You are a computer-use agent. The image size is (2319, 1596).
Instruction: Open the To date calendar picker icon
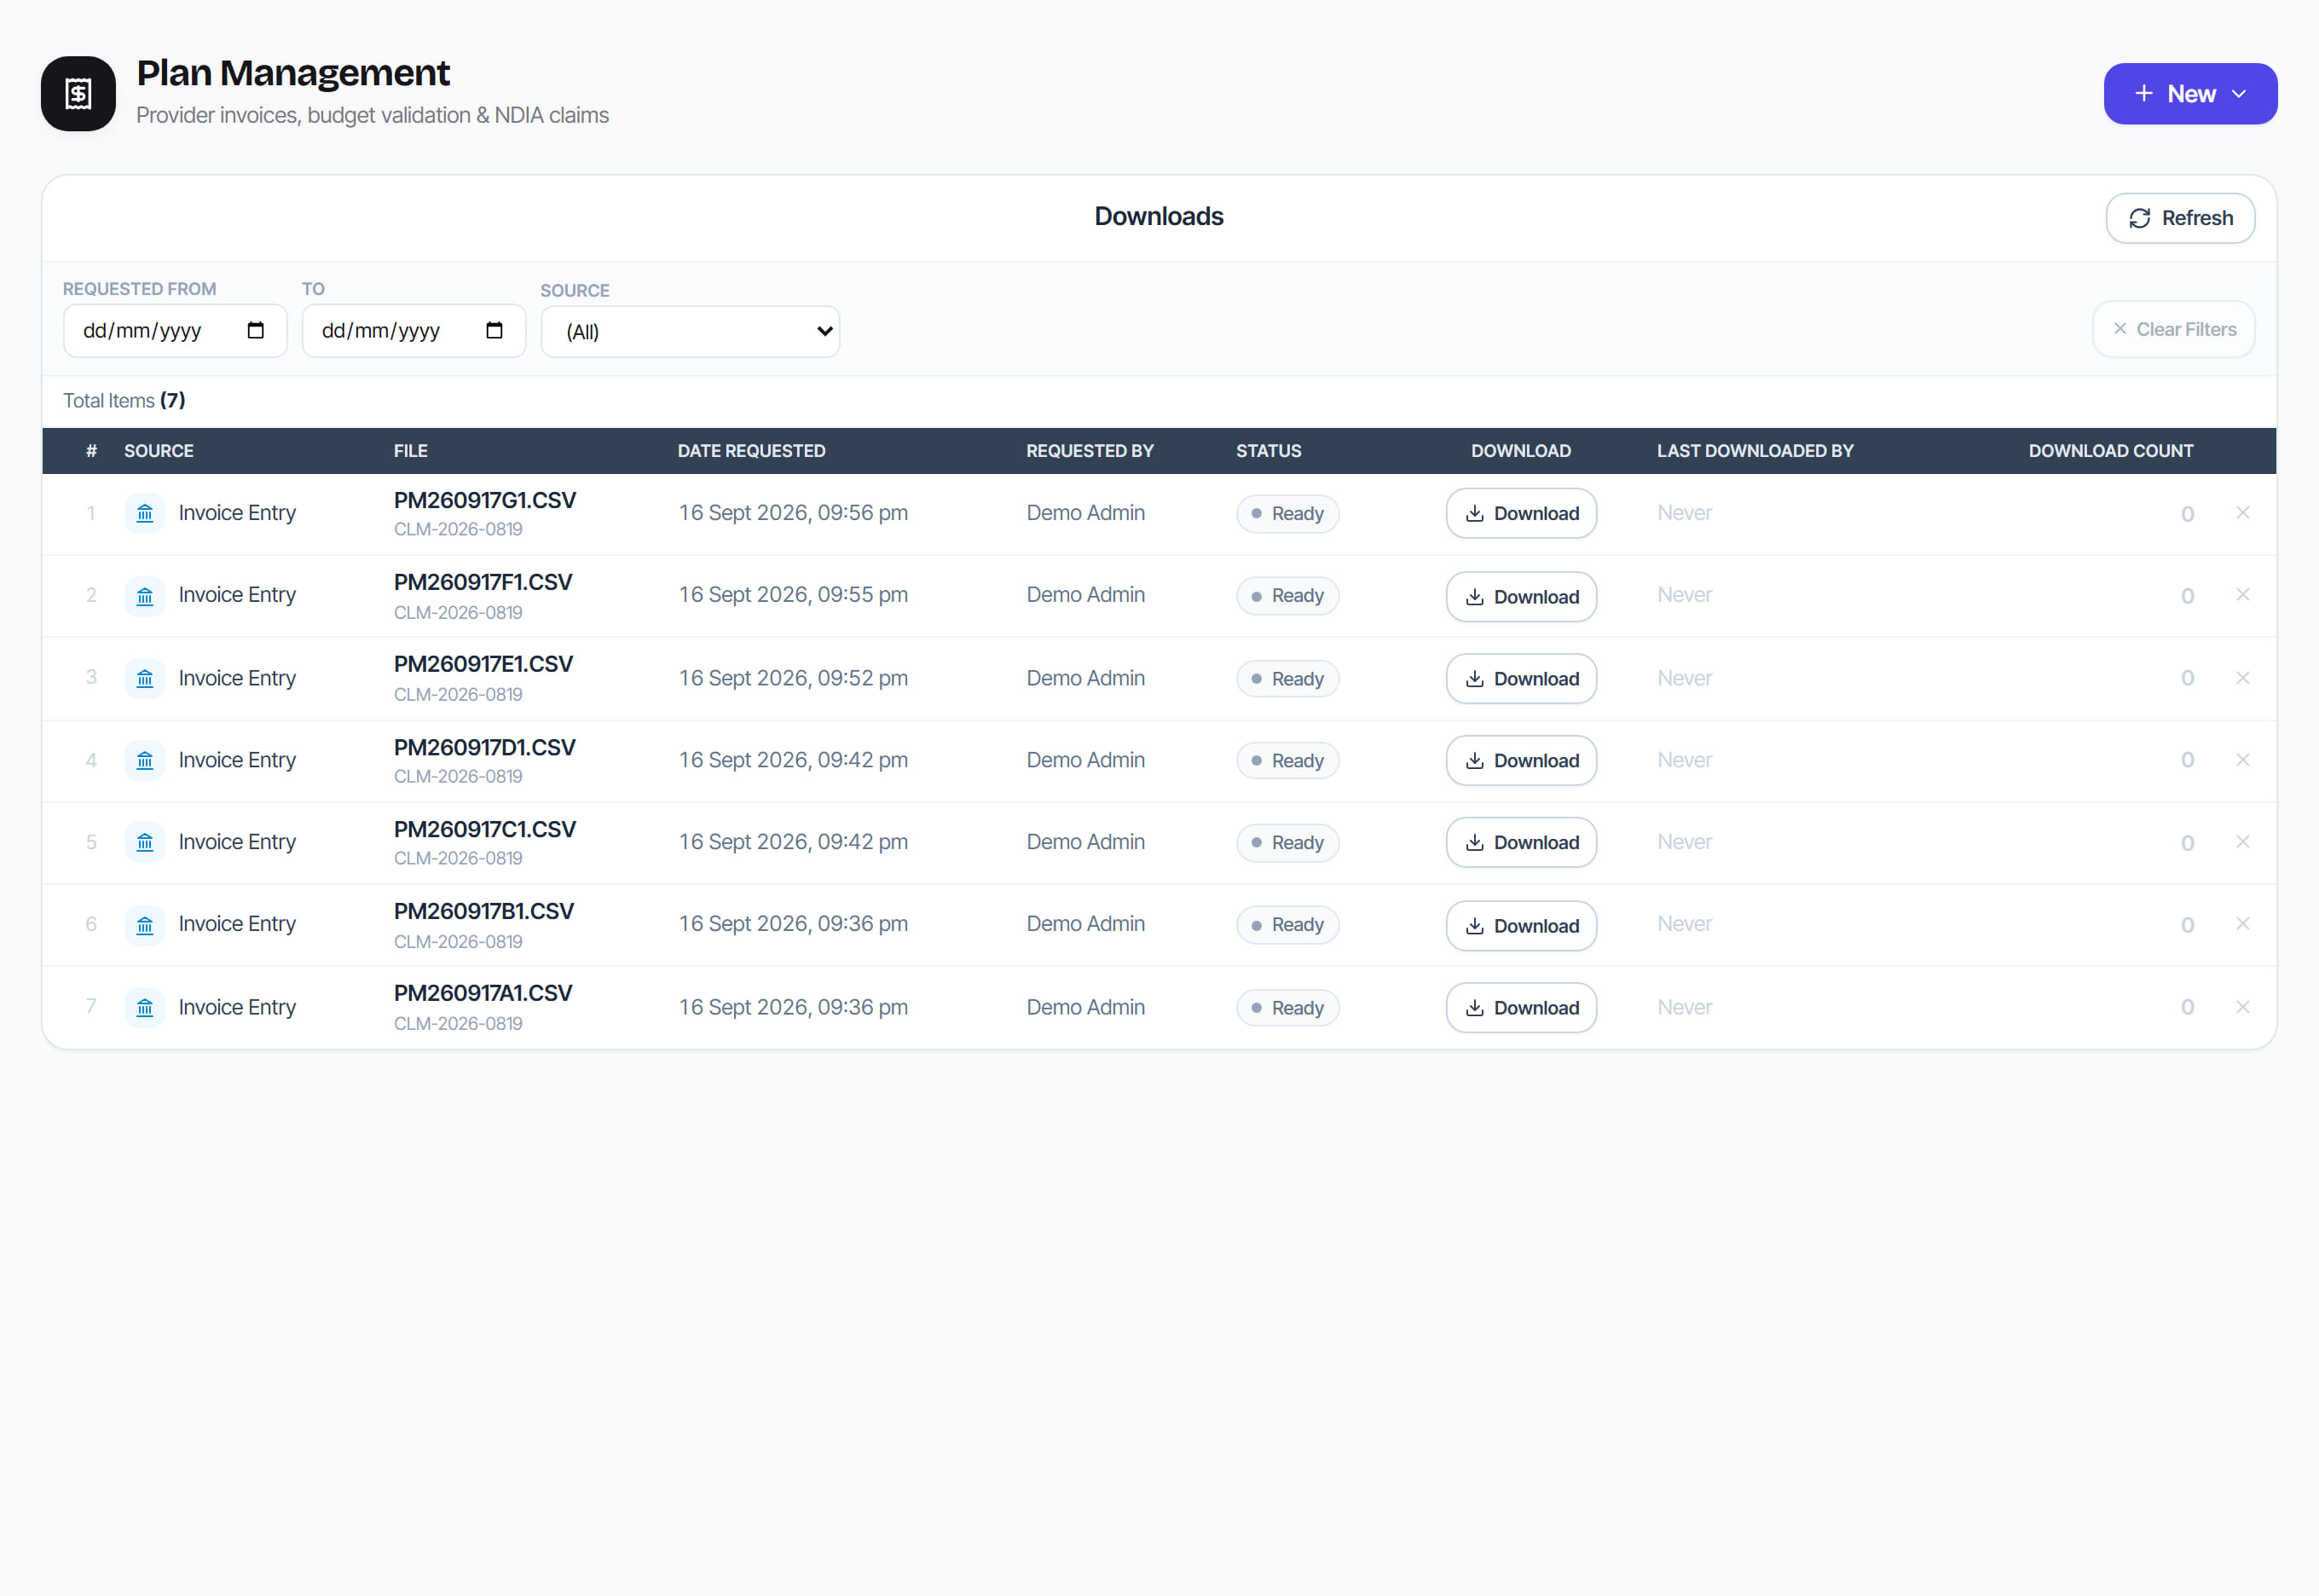(x=494, y=330)
